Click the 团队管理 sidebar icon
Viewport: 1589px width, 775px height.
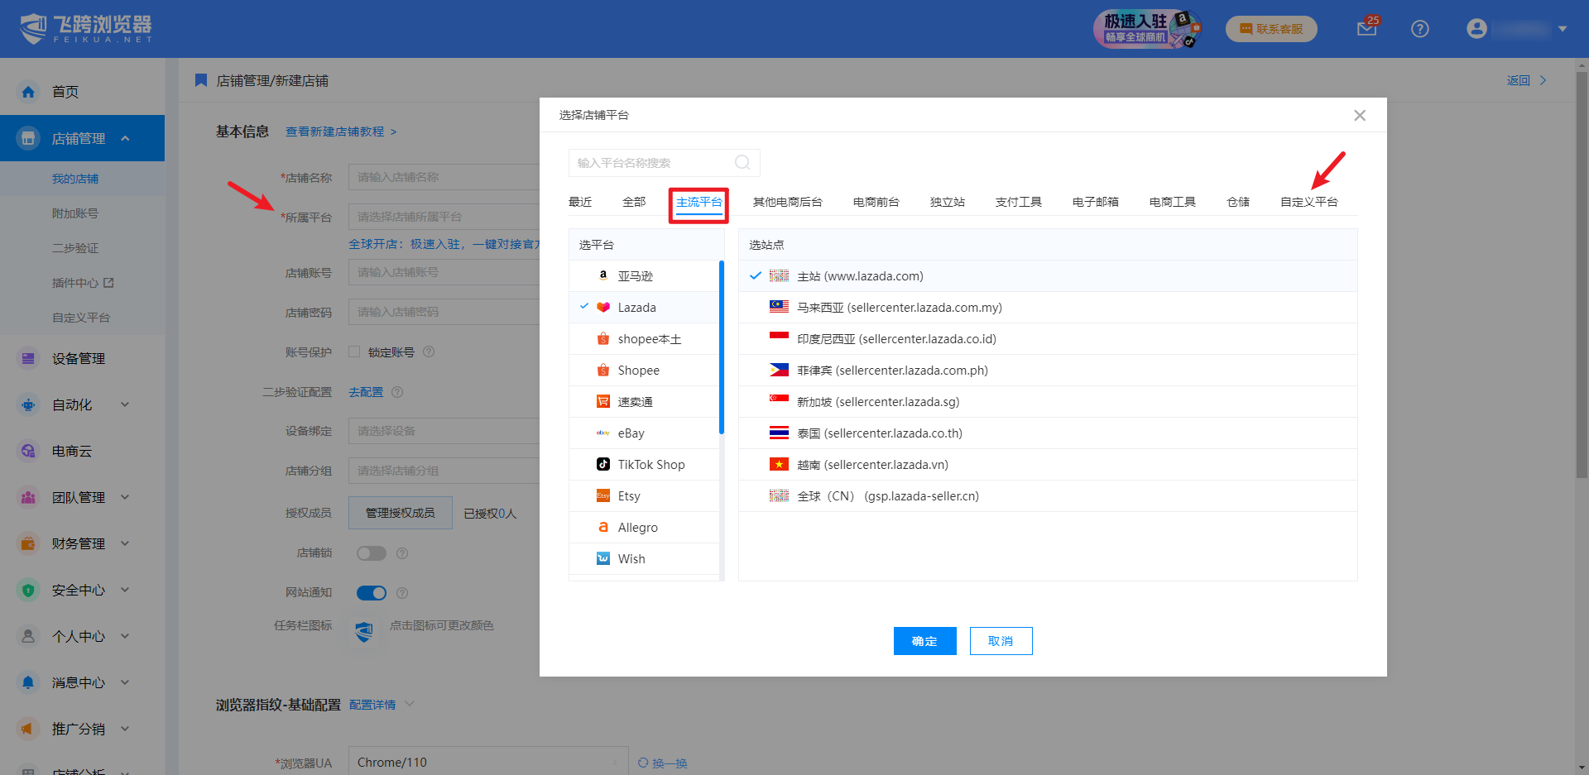(x=28, y=497)
